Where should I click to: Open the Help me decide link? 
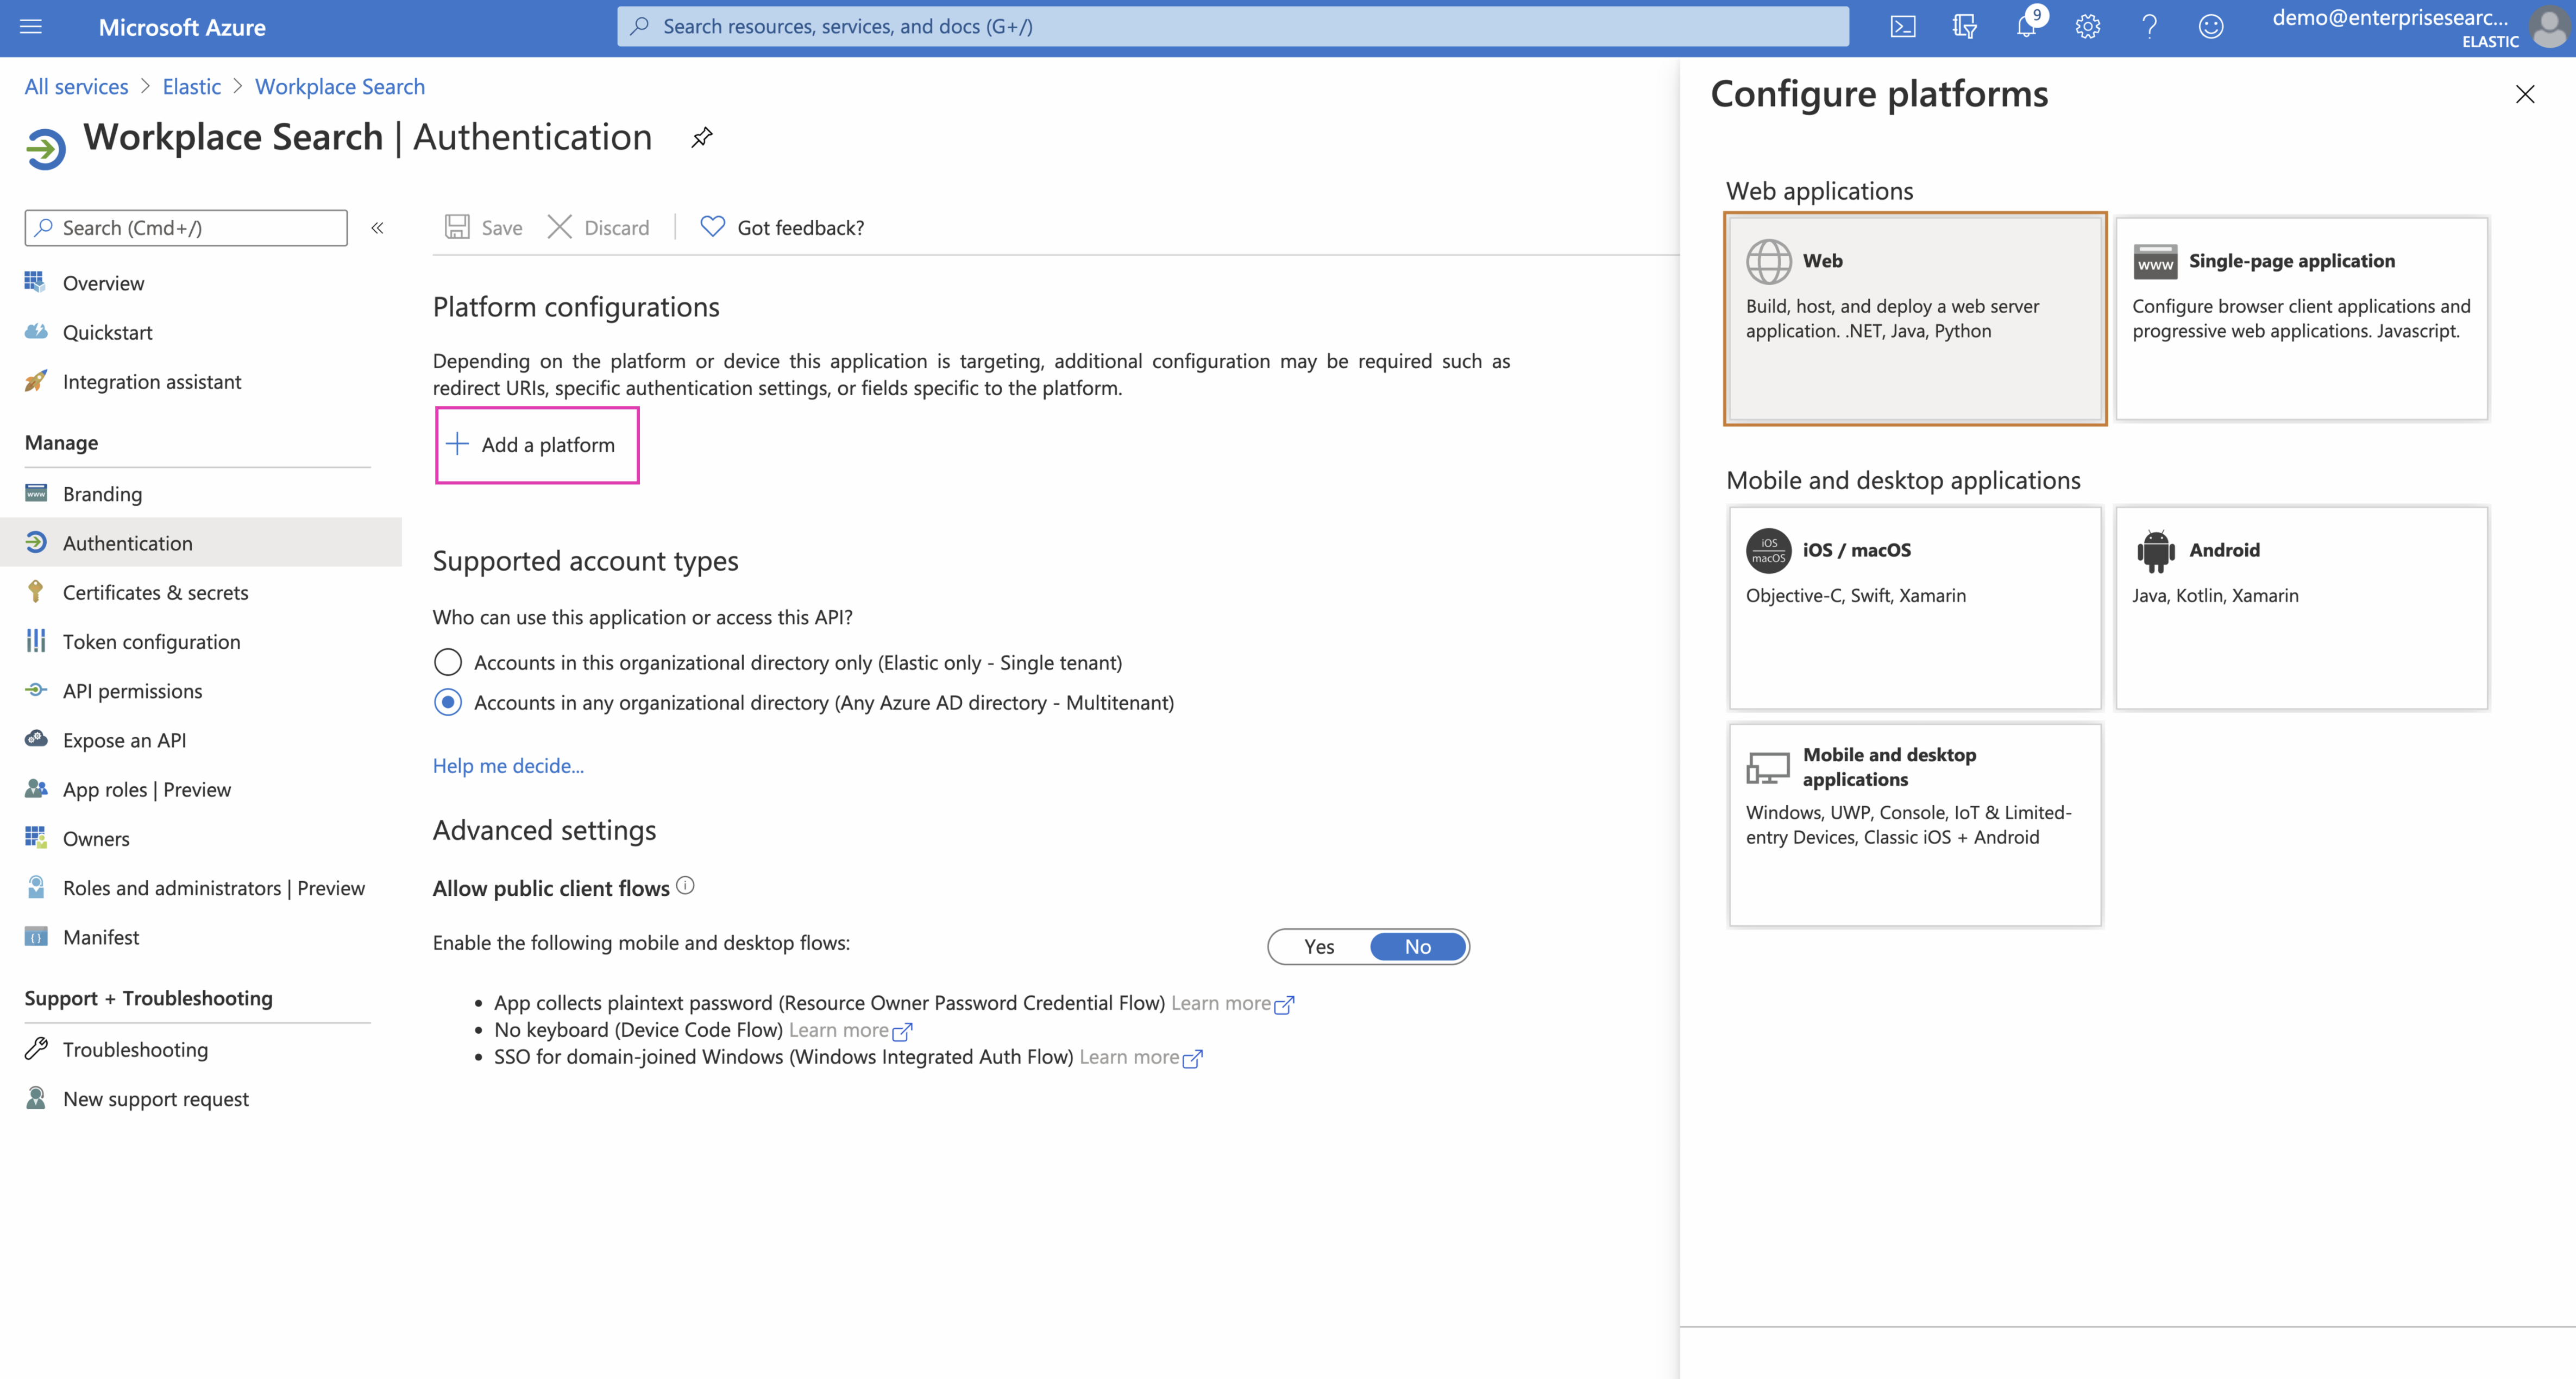tap(508, 766)
